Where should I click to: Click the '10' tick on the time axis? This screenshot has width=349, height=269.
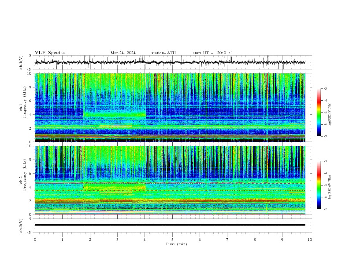click(310, 240)
